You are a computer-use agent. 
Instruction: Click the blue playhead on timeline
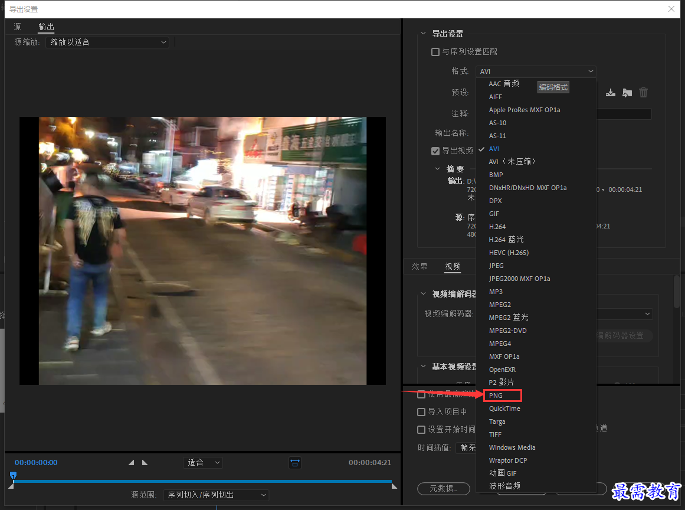[x=13, y=476]
